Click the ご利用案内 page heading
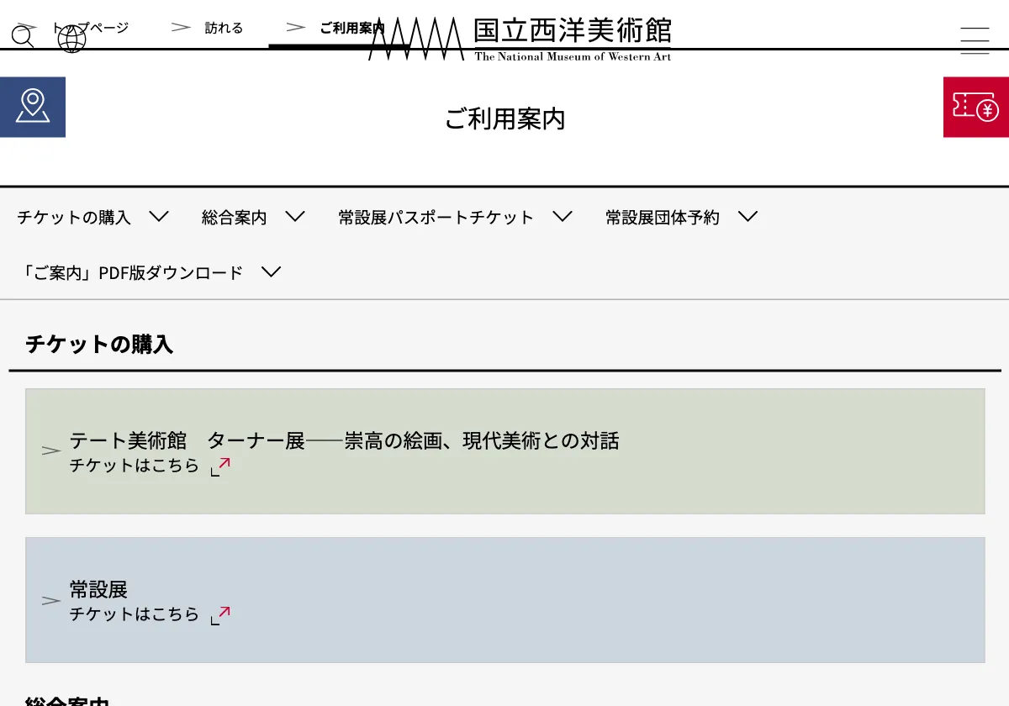 (x=504, y=119)
